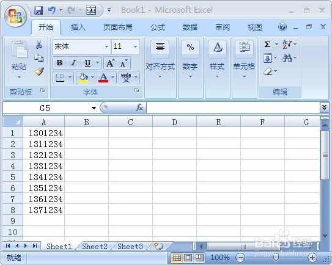Image resolution: width=332 pixels, height=265 pixels.
Task: Save the workbook with the floppy icon
Action: point(39,10)
